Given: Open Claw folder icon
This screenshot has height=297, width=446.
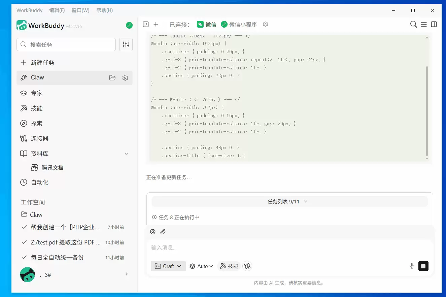Looking at the screenshot, I should (x=112, y=78).
